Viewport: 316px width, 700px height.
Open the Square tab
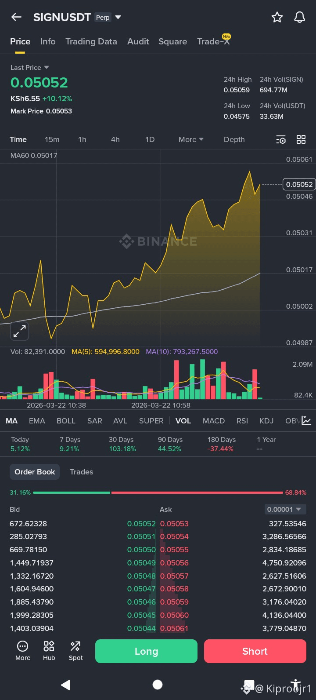(x=172, y=41)
